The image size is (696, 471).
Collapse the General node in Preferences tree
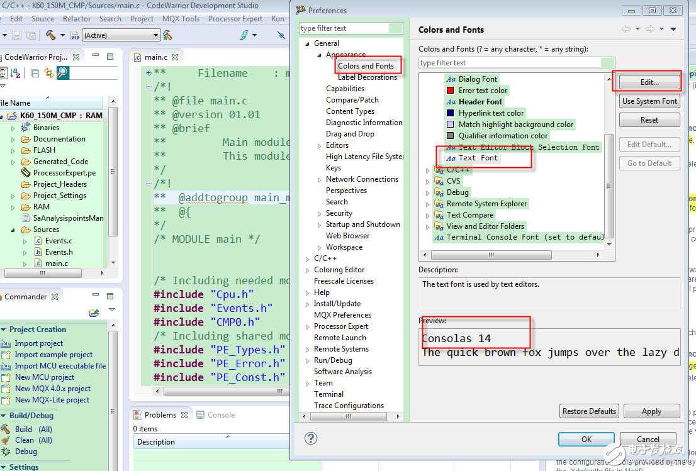click(x=307, y=43)
